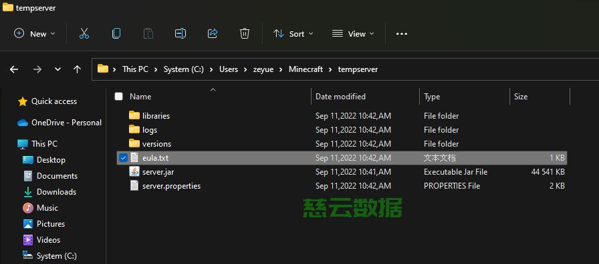Open the See more ellipsis menu
The image size is (599, 264).
[402, 34]
